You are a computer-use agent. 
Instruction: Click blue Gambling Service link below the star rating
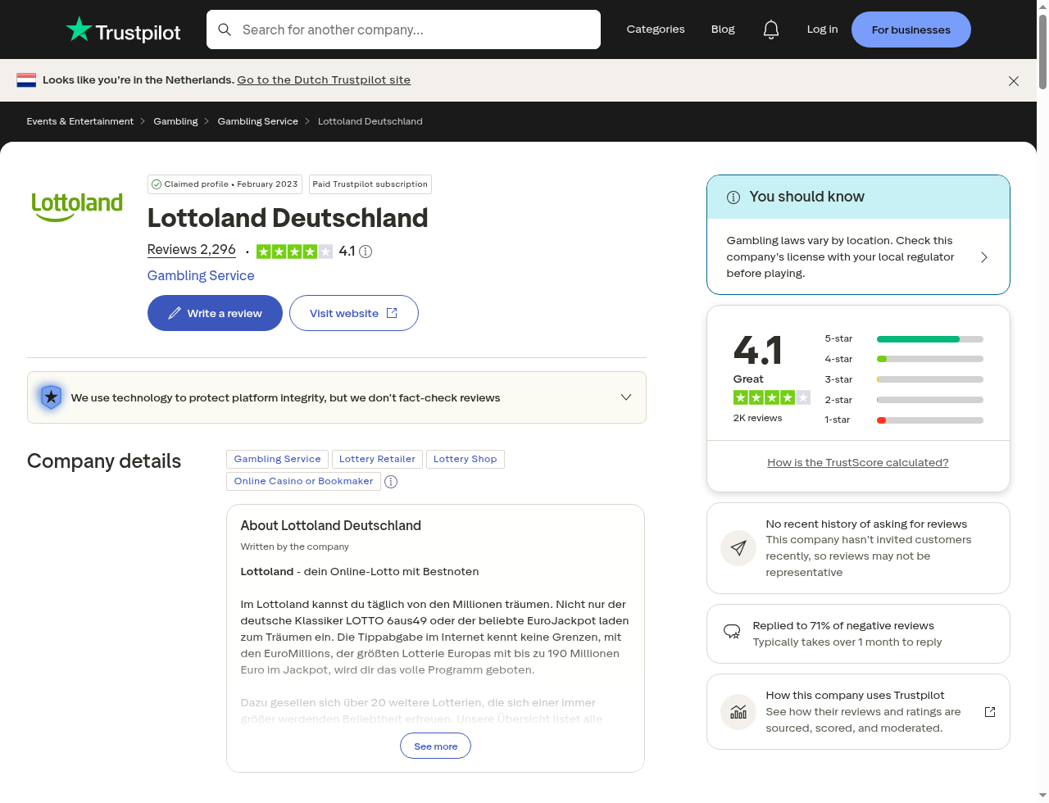point(201,276)
